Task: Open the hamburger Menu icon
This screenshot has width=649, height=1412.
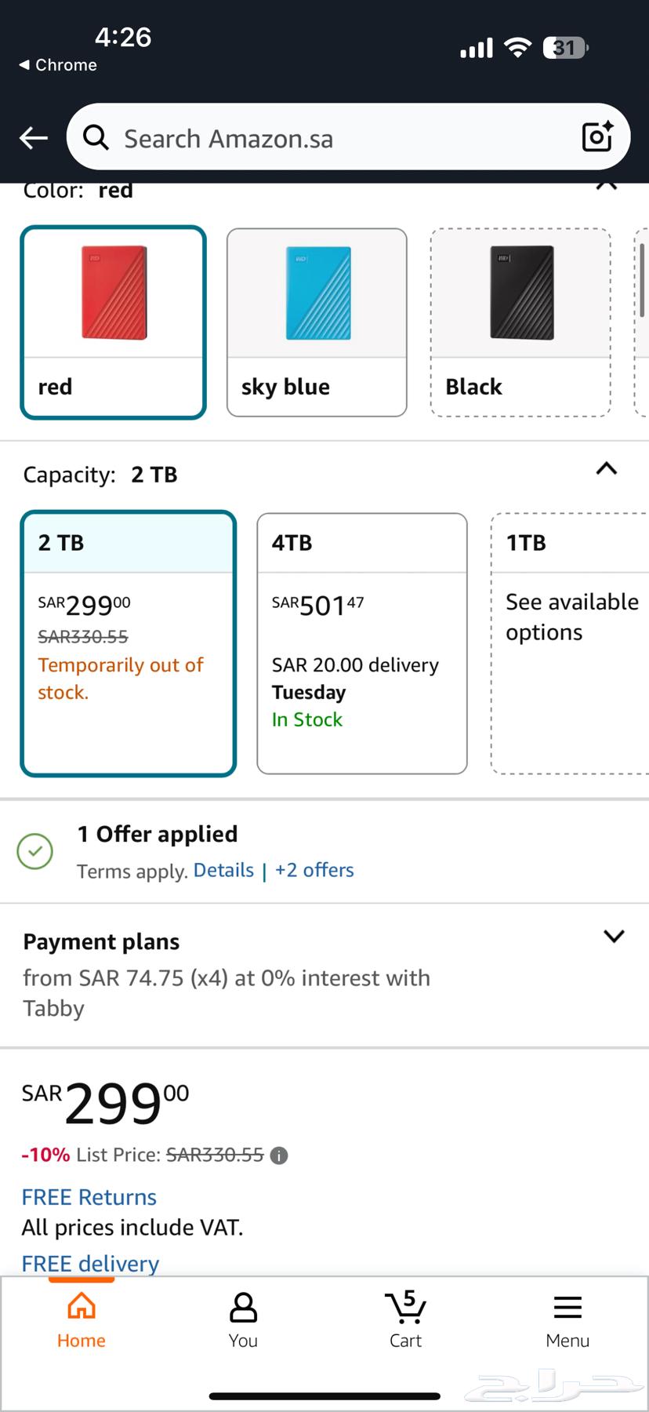Action: pyautogui.click(x=567, y=1320)
